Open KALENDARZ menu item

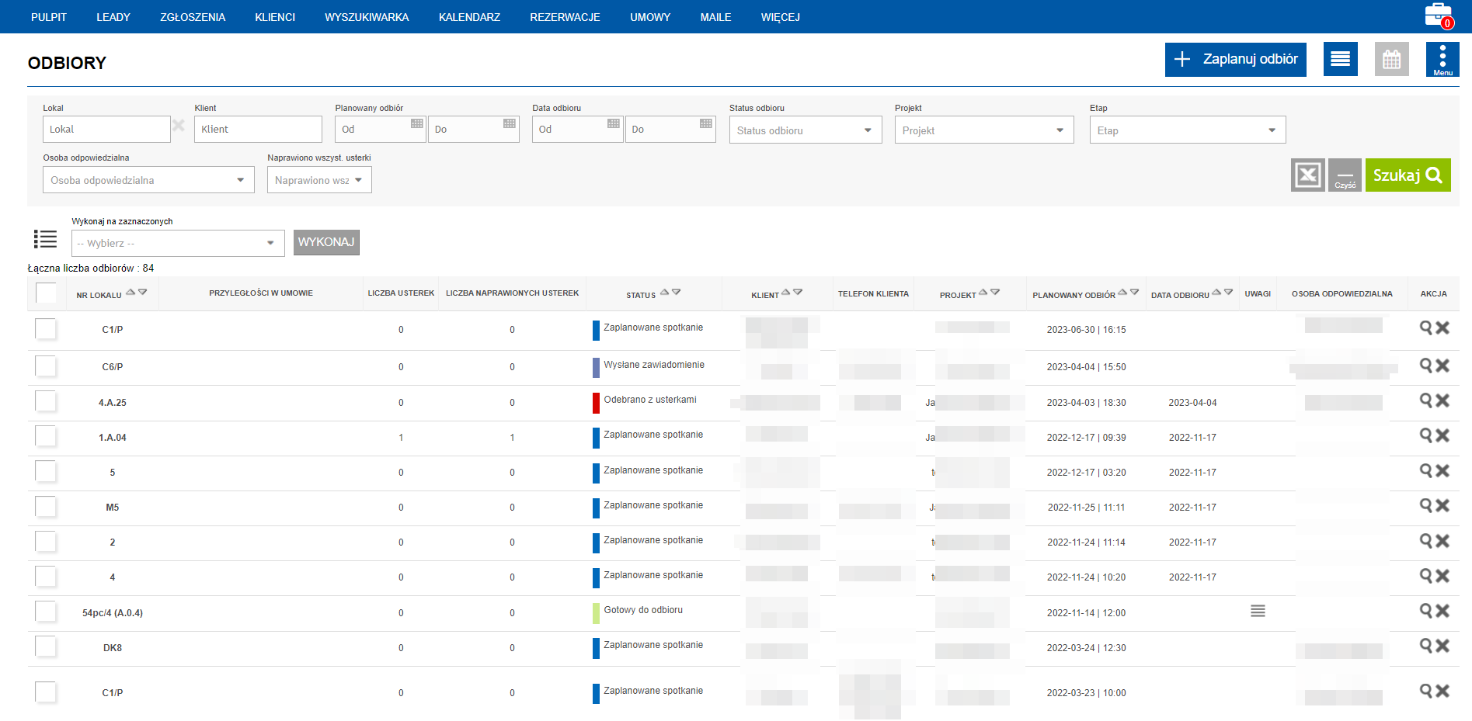point(469,17)
